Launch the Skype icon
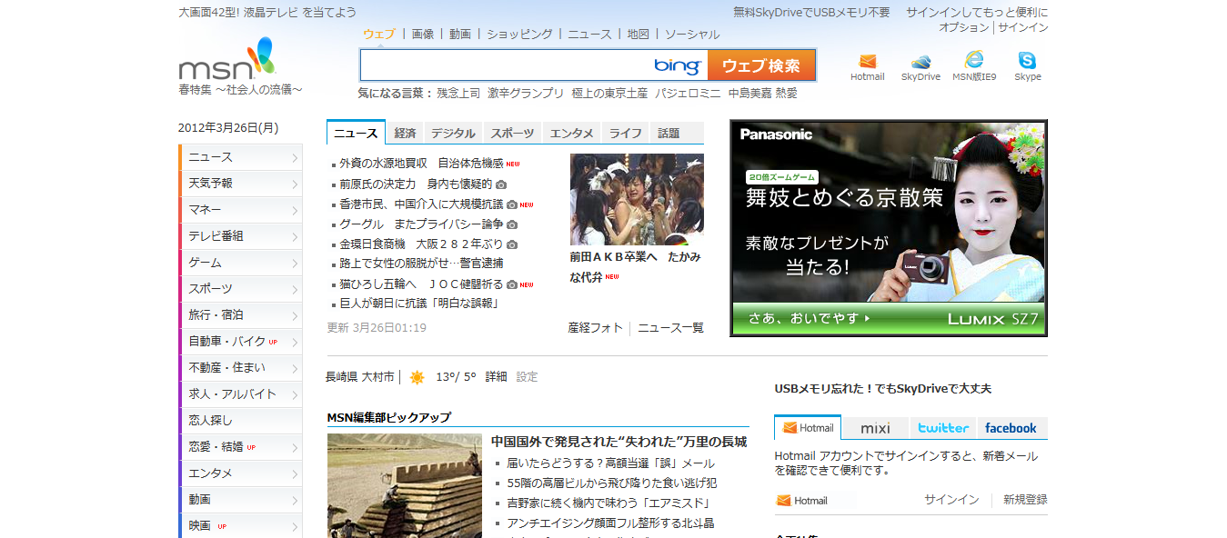Screen dimensions: 1227x538 coord(1027,61)
